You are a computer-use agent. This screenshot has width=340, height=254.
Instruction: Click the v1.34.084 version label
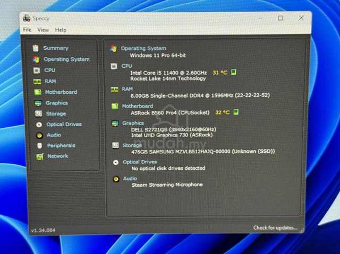[x=43, y=230]
